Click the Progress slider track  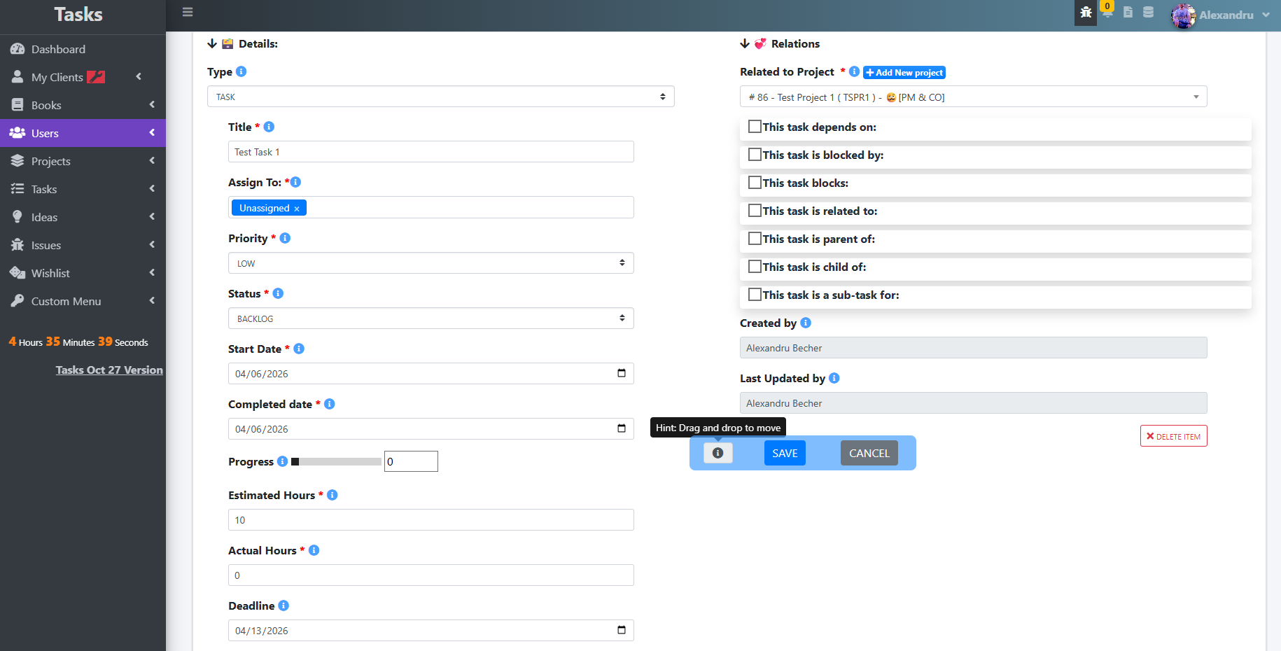pos(337,462)
